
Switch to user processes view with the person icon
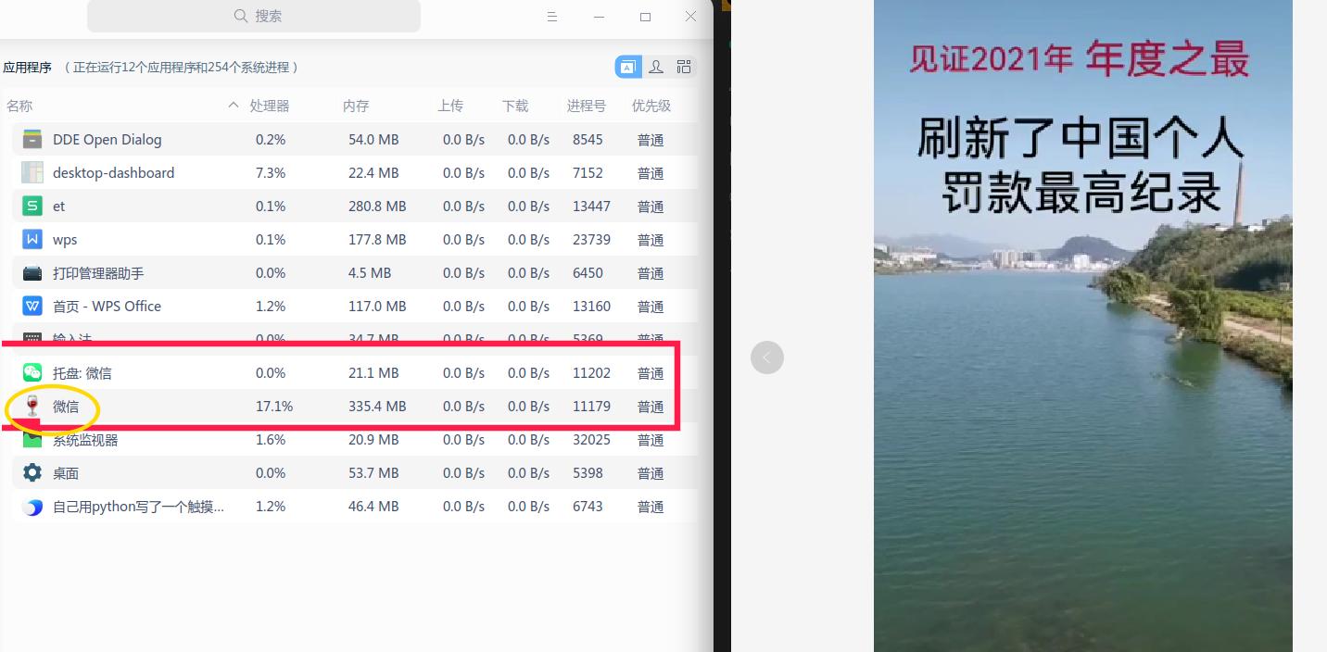(656, 67)
